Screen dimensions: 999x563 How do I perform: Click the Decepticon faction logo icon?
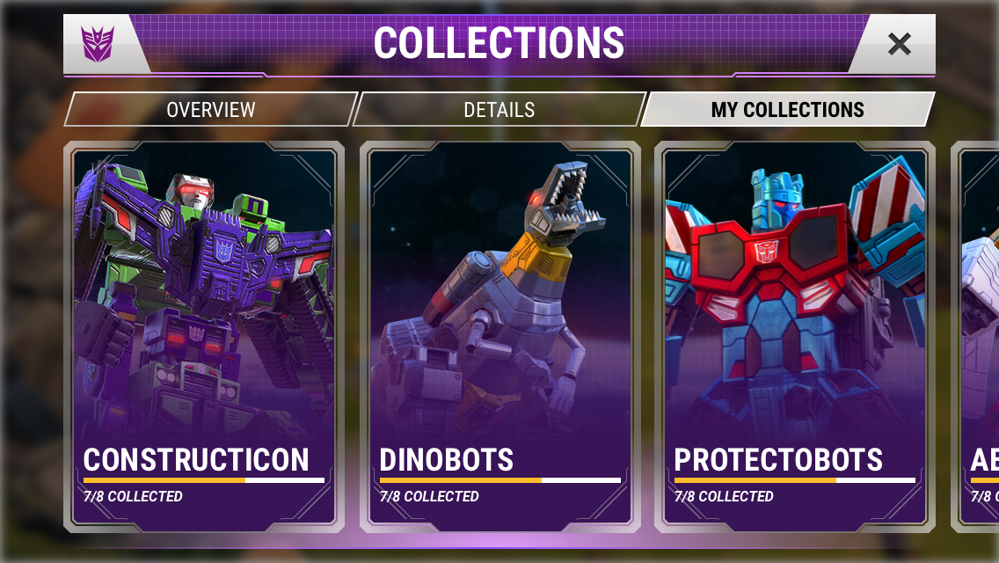[x=98, y=44]
